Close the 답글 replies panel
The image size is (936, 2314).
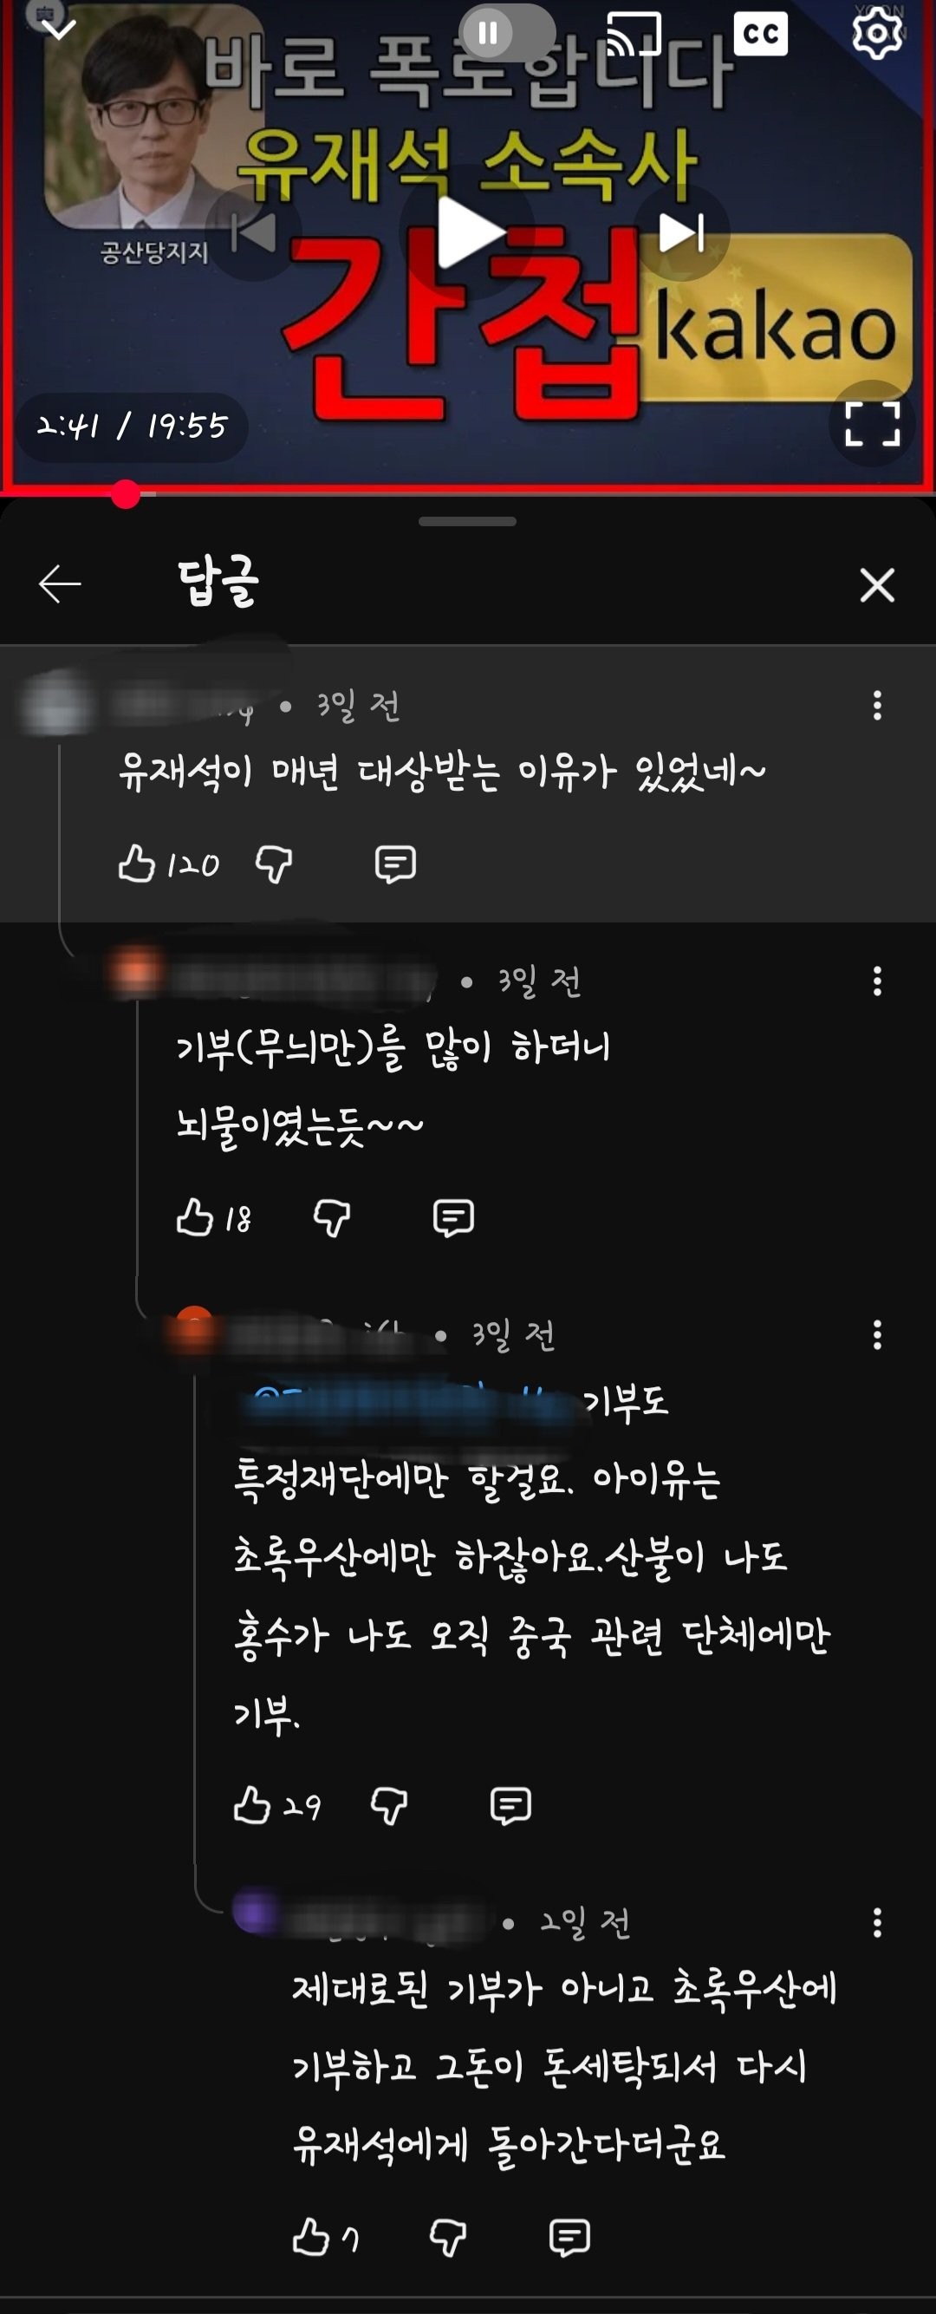877,585
